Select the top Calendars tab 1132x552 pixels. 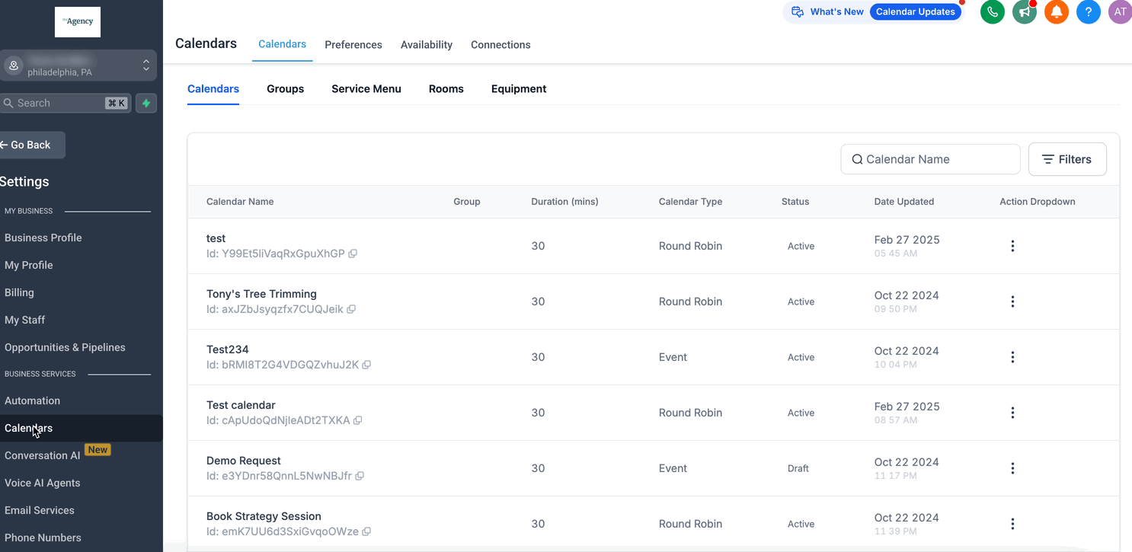point(282,44)
